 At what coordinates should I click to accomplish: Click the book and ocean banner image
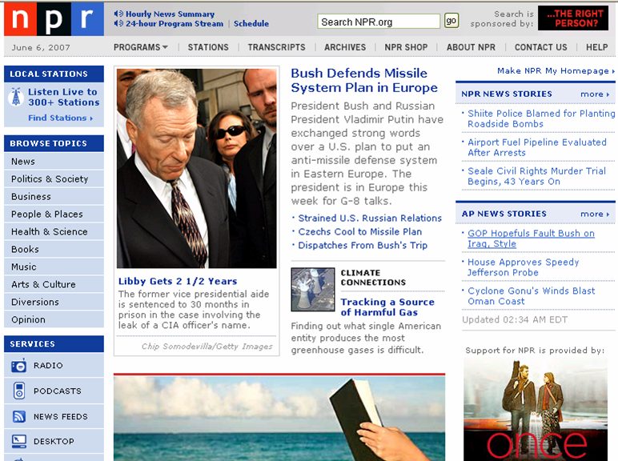(x=279, y=419)
